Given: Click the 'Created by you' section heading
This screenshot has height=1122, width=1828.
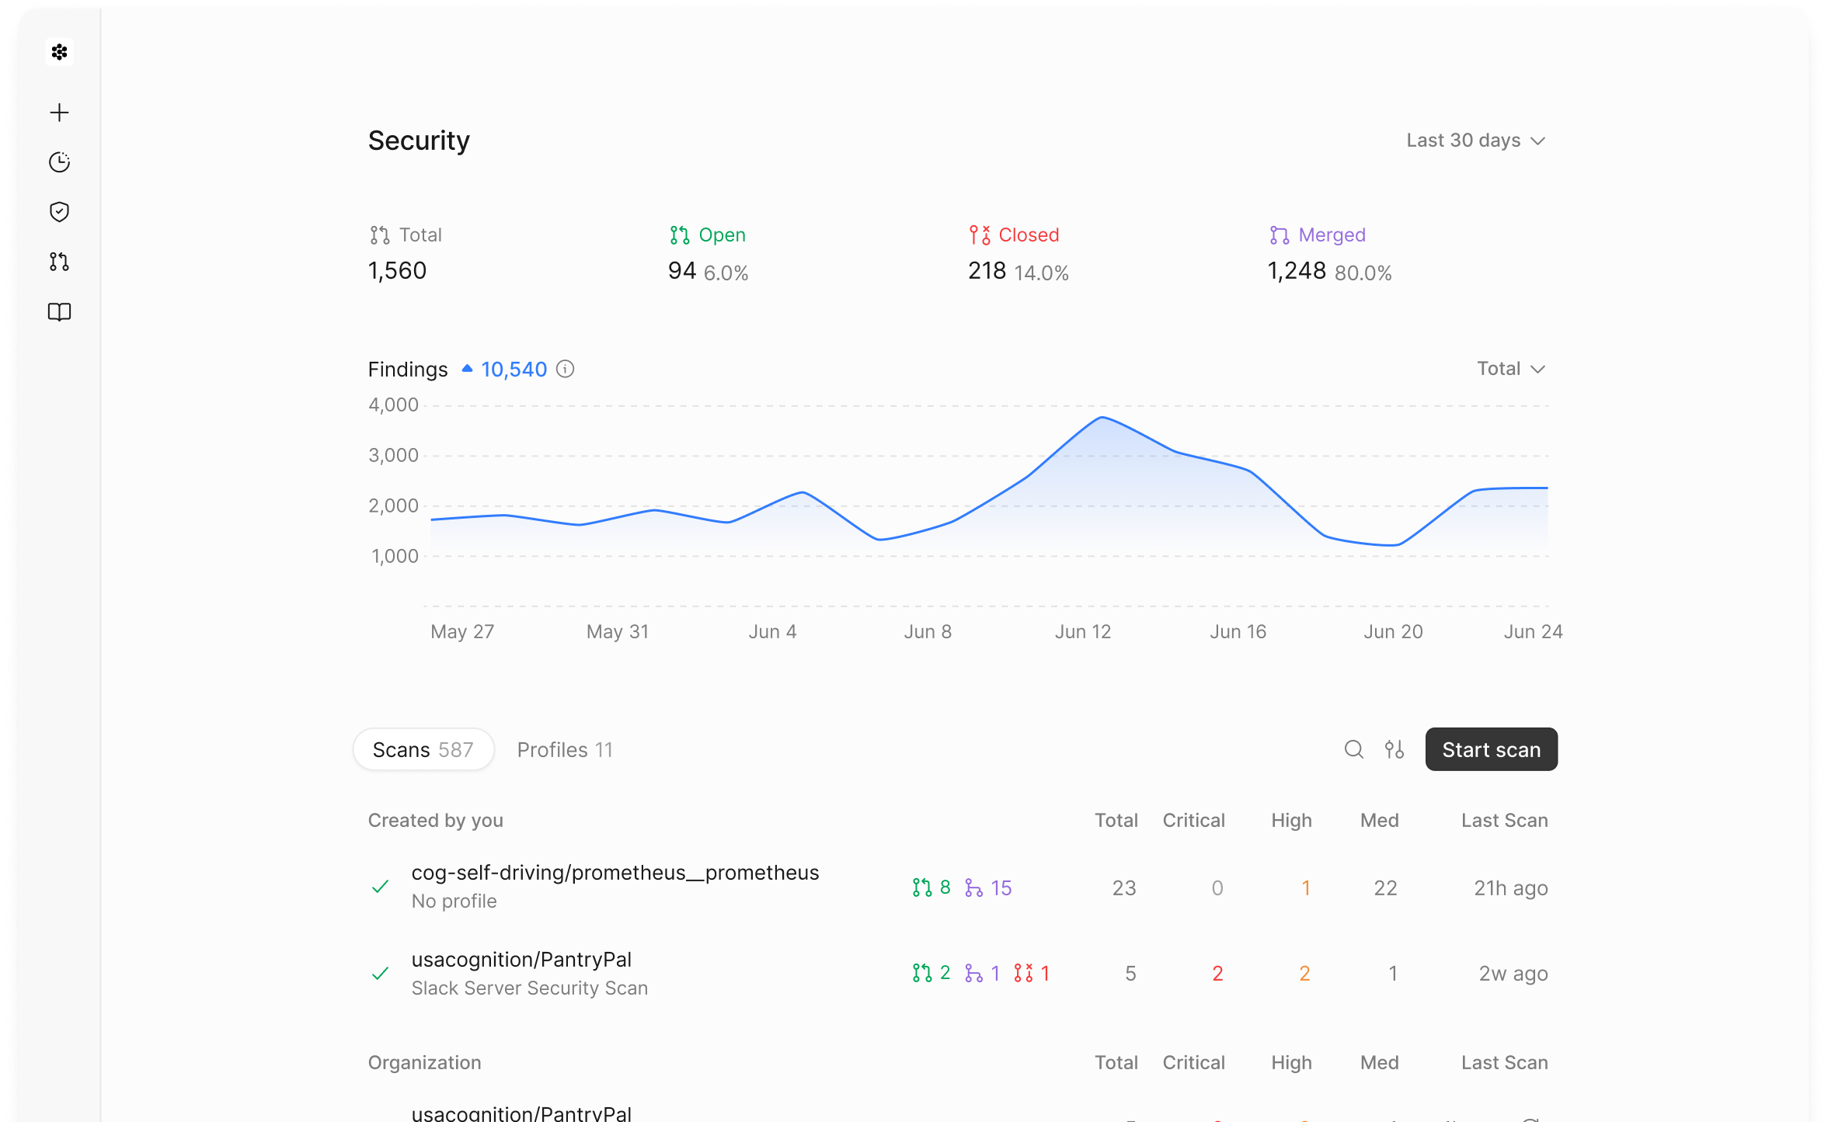Looking at the screenshot, I should [x=436, y=820].
